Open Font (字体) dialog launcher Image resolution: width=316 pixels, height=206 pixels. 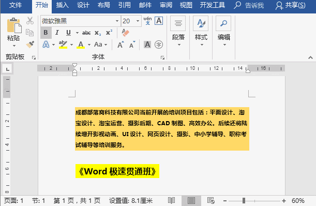pyautogui.click(x=162, y=58)
